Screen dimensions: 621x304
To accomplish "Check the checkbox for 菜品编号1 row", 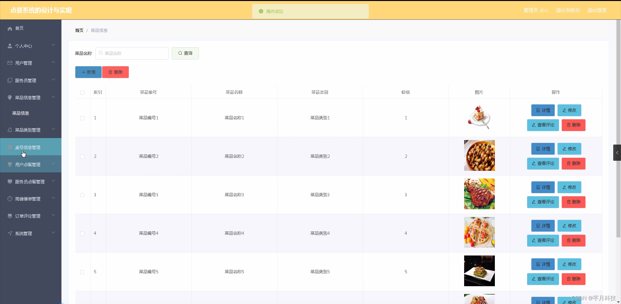I will coord(82,118).
